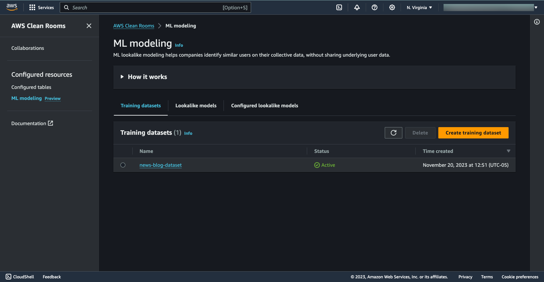Click Create training dataset
Screen dimensions: 544x282
coord(473,133)
